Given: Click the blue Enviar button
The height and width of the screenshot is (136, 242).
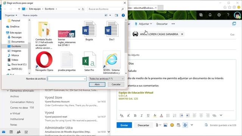Looking at the screenshot, I should click(x=124, y=125).
